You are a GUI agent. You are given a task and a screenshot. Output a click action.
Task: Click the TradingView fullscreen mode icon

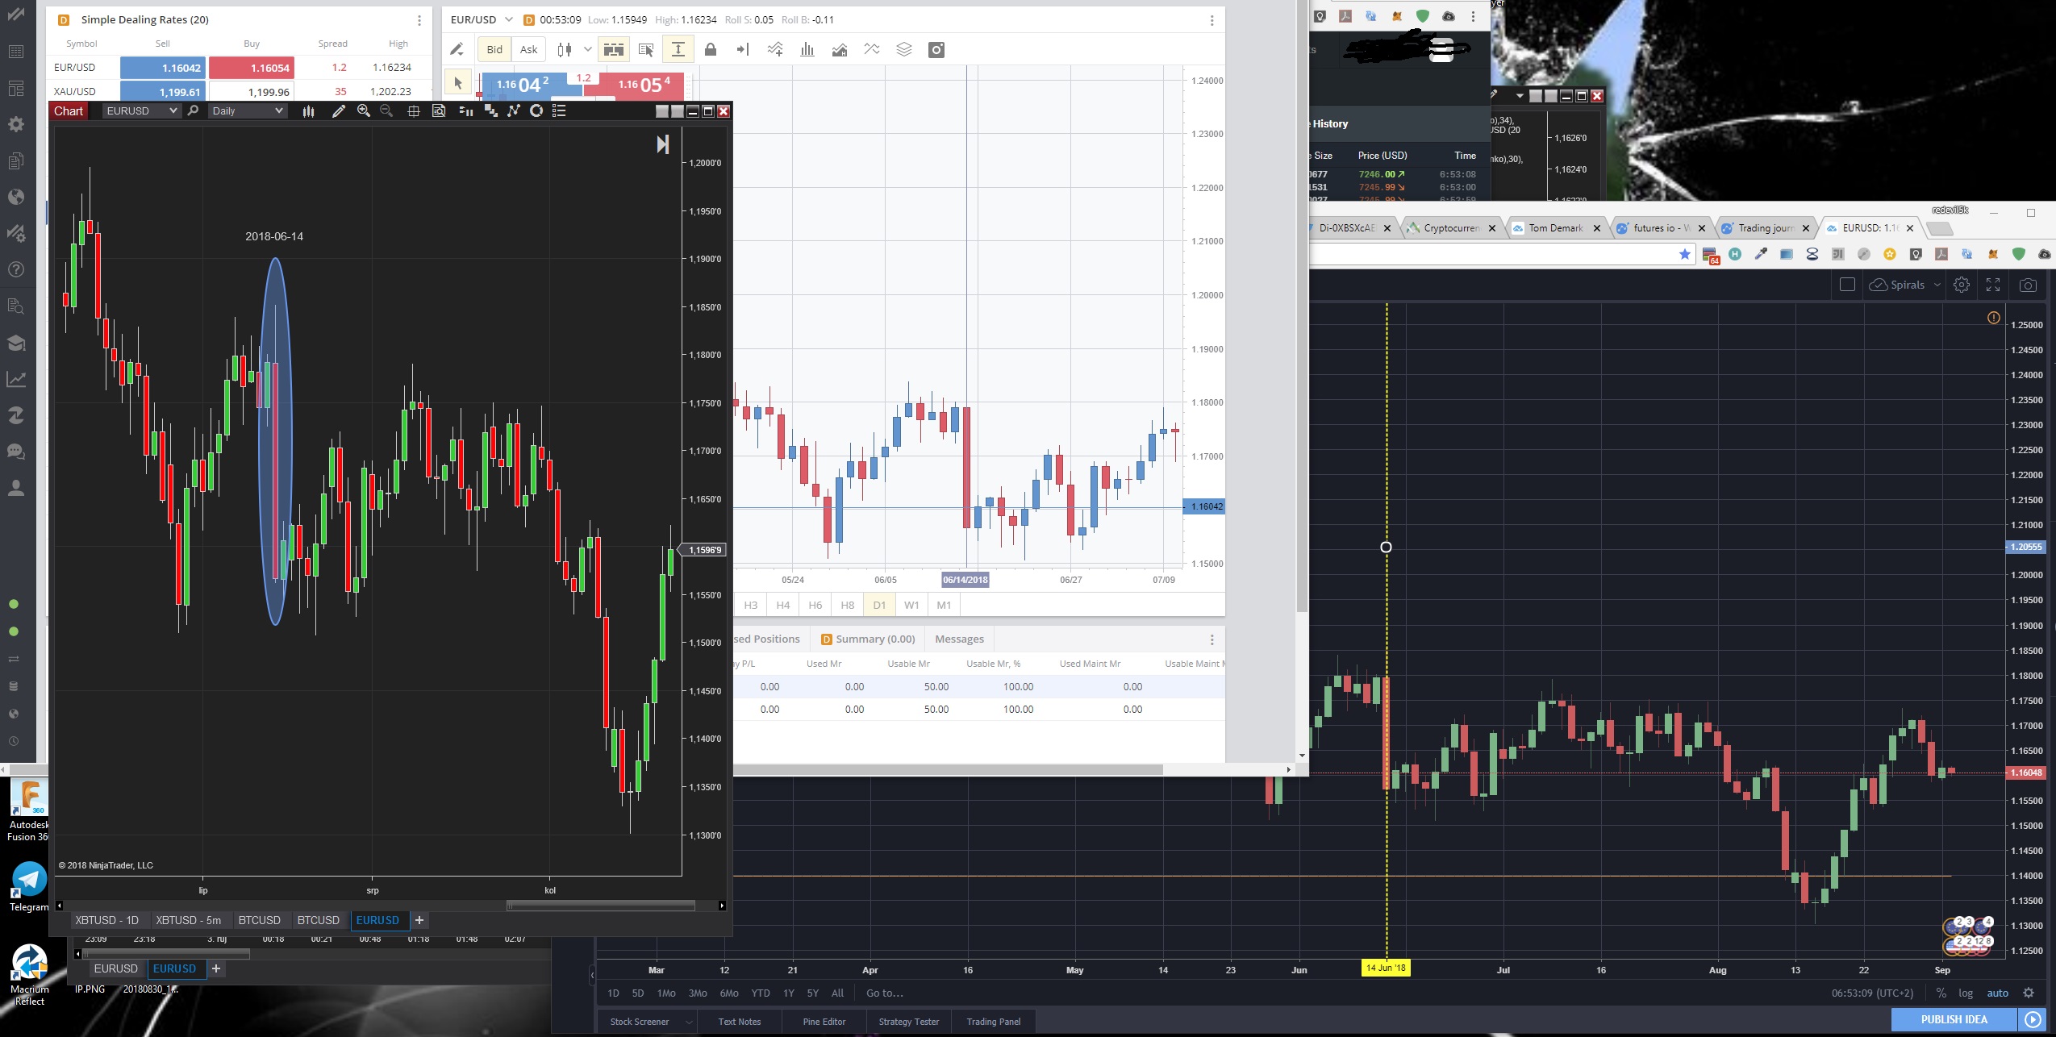pyautogui.click(x=1993, y=285)
